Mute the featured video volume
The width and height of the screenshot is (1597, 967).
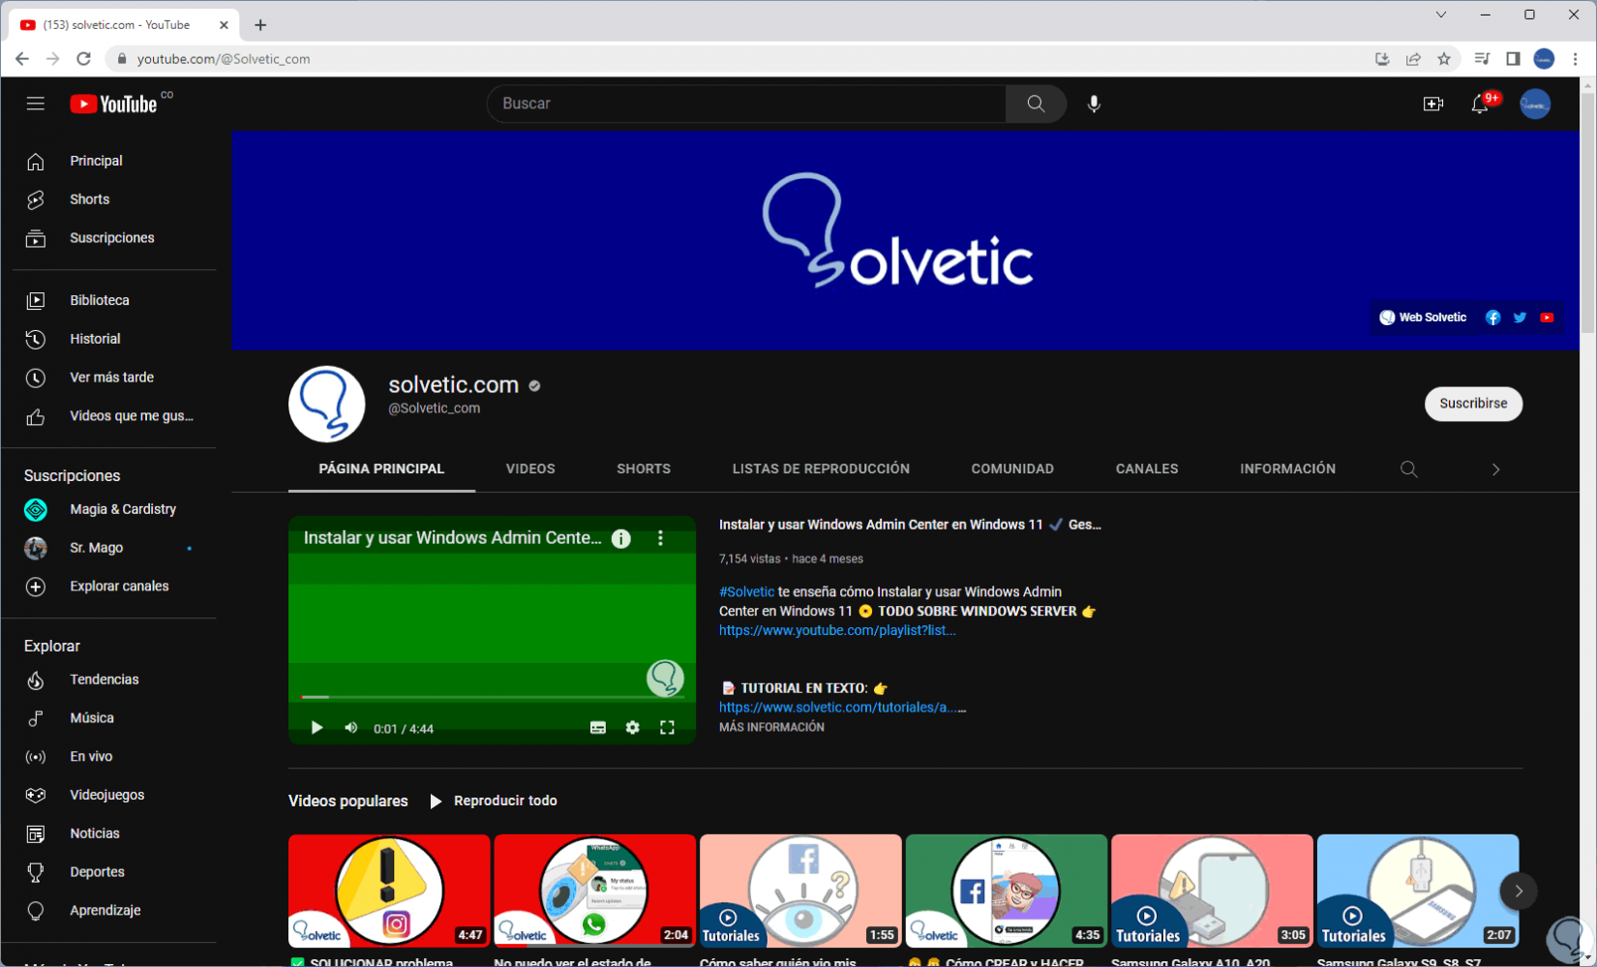pos(351,728)
